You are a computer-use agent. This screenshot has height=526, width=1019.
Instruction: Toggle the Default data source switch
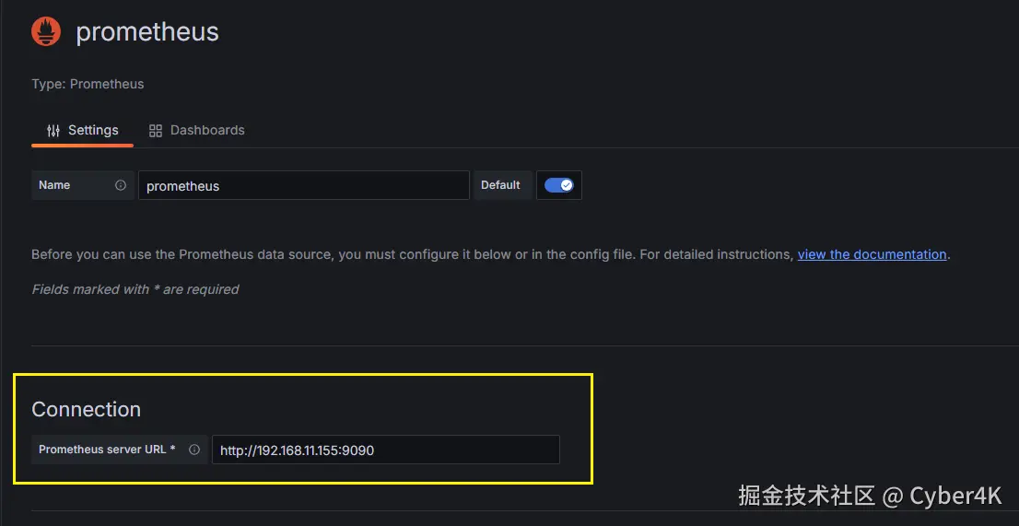click(559, 185)
